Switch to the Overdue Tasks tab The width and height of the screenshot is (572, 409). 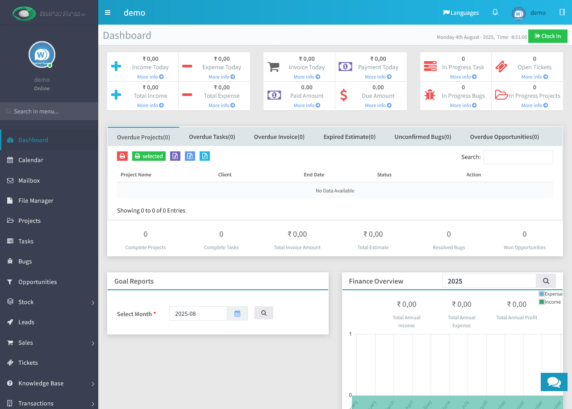[x=212, y=137]
